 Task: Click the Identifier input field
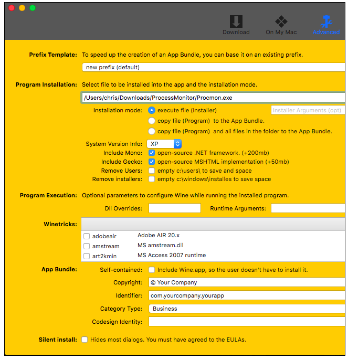click(247, 295)
